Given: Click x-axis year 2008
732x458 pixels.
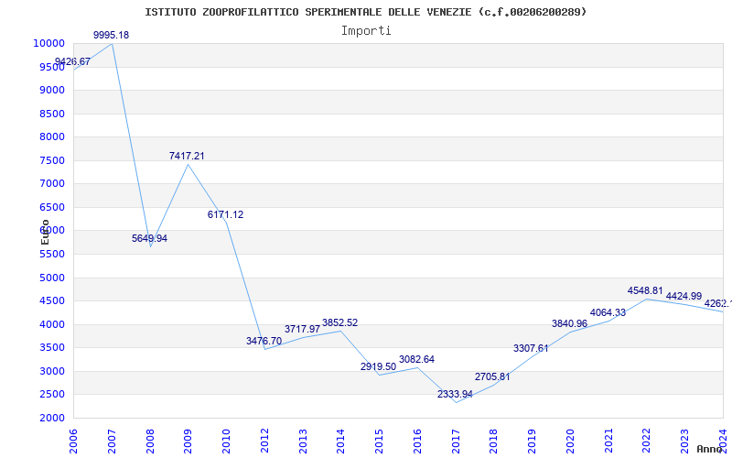Looking at the screenshot, I should coord(150,442).
